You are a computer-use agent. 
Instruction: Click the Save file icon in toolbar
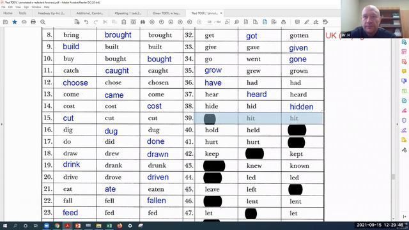[x=5, y=22]
